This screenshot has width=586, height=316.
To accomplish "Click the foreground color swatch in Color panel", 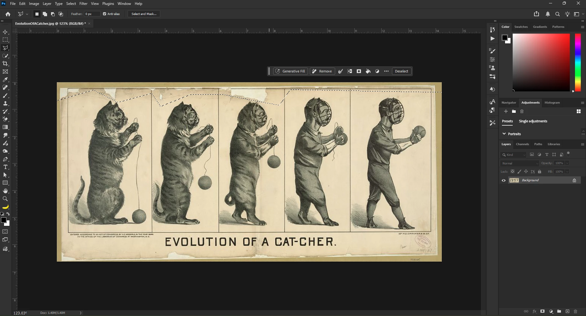I will pyautogui.click(x=504, y=38).
